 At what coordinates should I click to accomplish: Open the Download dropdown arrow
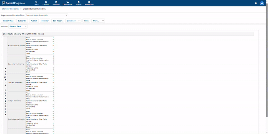click(x=79, y=21)
